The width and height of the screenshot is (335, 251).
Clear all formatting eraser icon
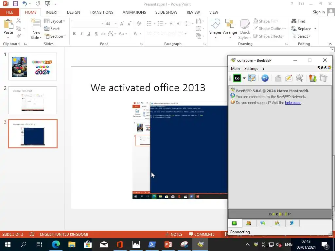139,24
